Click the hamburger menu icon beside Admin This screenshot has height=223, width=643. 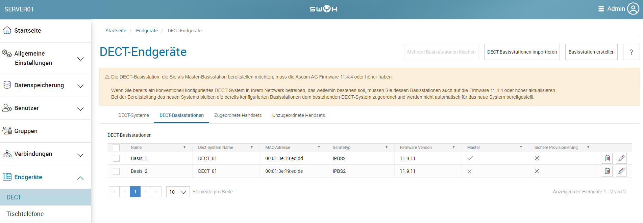click(x=601, y=9)
